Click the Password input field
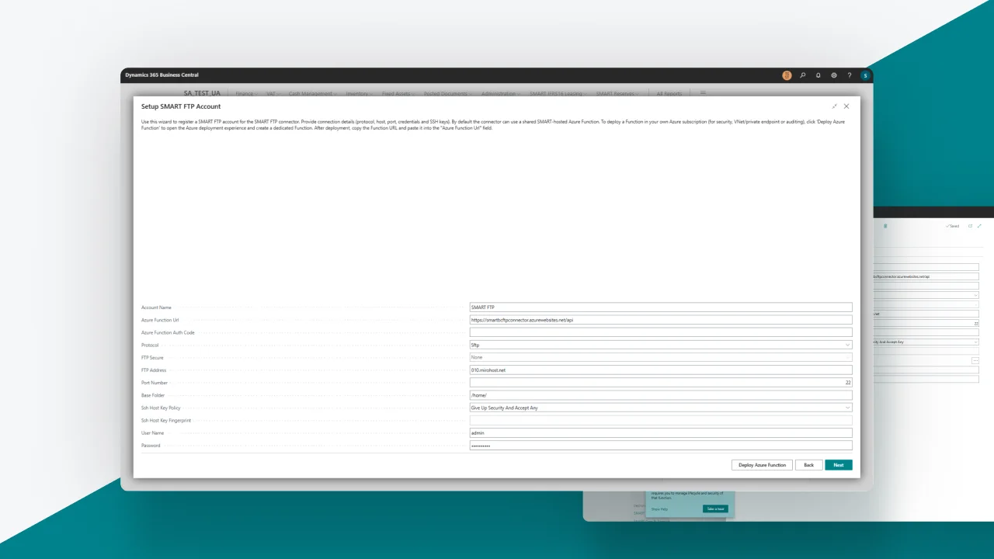The image size is (994, 559). pyautogui.click(x=661, y=445)
